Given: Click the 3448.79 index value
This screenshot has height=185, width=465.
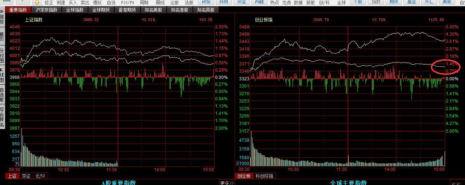Looking at the screenshot, I should pyautogui.click(x=321, y=20).
